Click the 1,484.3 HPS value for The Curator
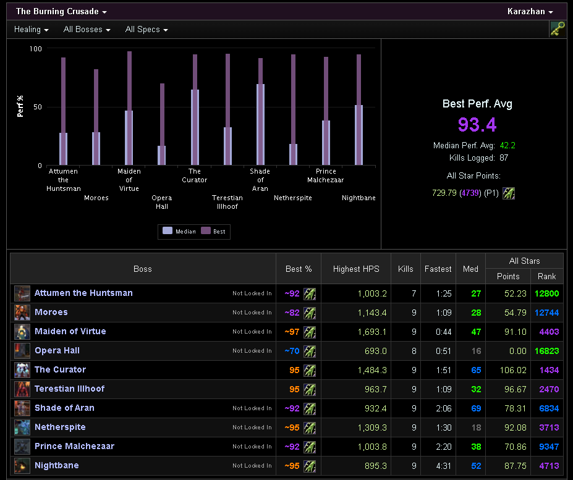573x480 pixels. click(372, 371)
